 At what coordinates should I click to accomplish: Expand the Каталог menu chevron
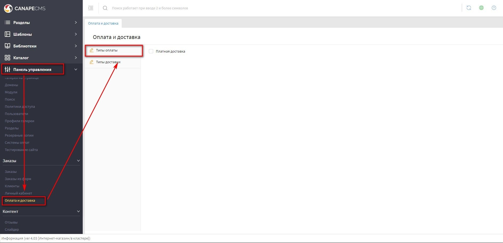pyautogui.click(x=76, y=58)
